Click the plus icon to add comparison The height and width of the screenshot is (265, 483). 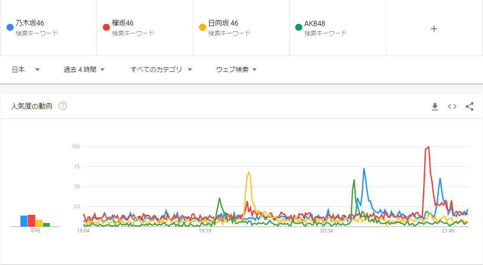click(x=434, y=29)
